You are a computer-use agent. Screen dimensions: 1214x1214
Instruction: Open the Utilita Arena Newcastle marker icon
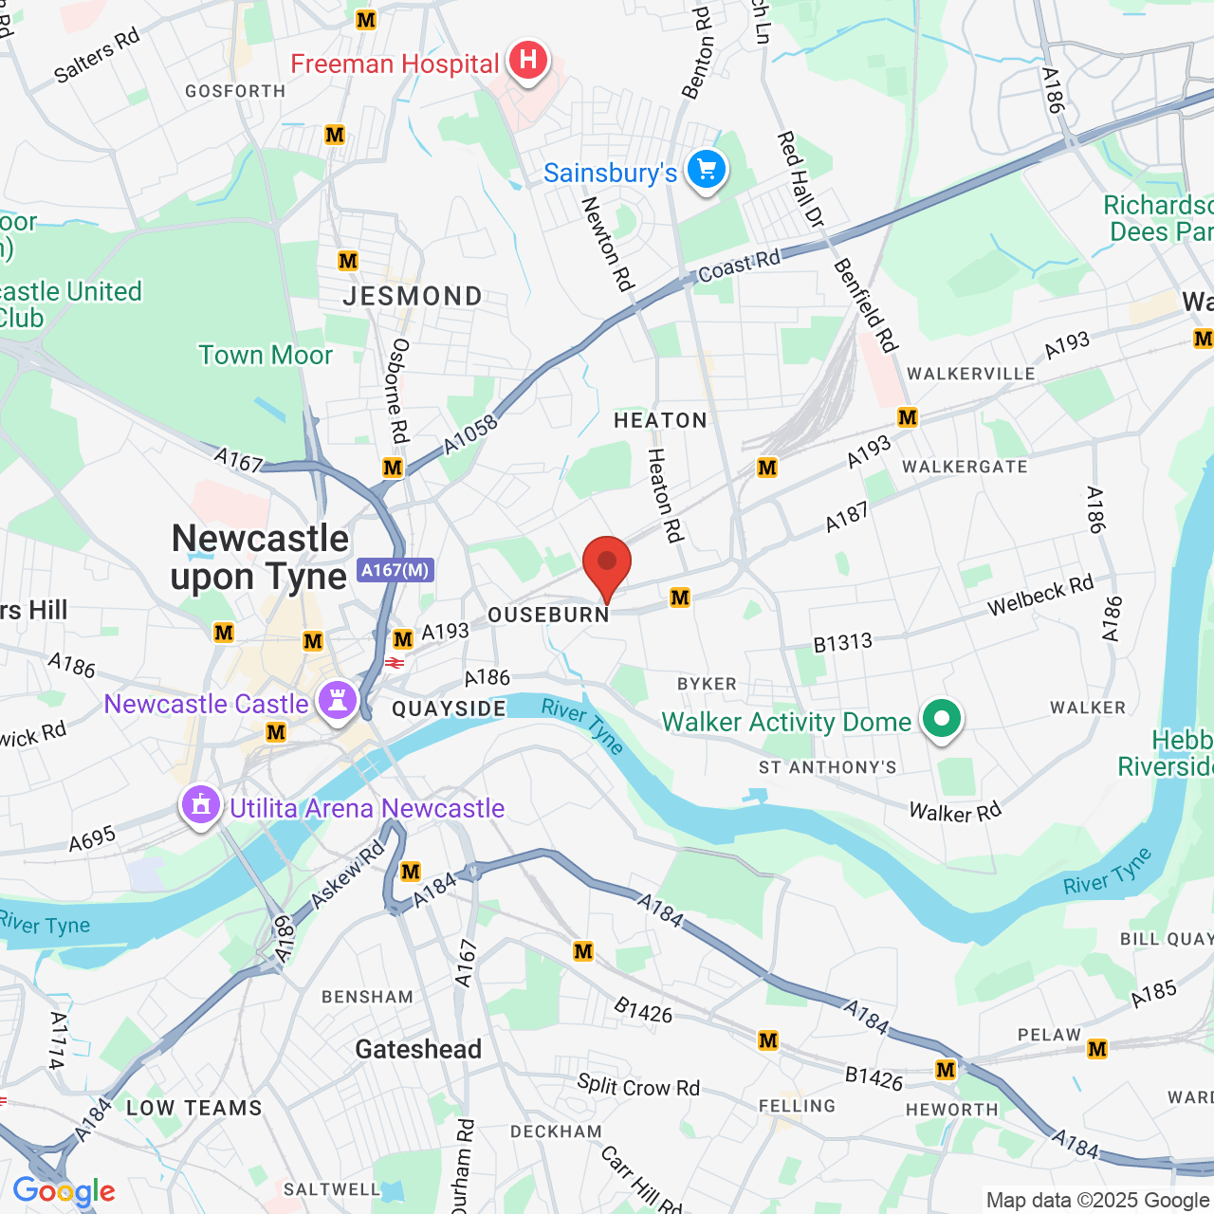coord(200,807)
